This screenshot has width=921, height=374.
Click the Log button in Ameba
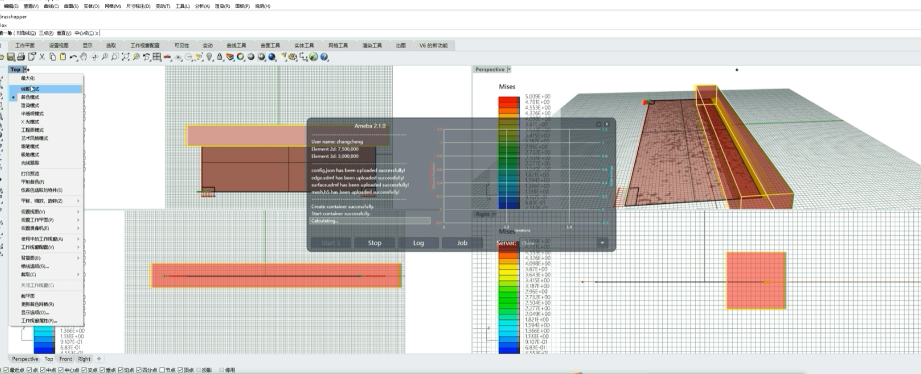[x=418, y=243]
